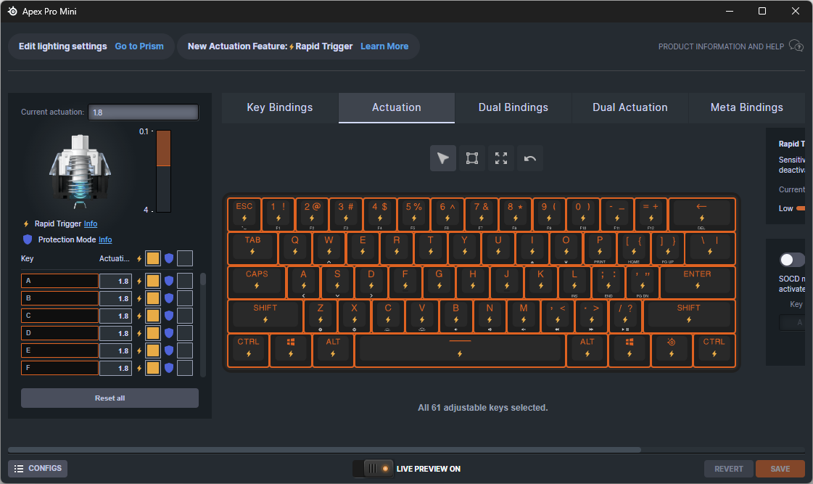This screenshot has height=484, width=813.
Task: Open the CONFIGS list button
Action: coord(38,469)
